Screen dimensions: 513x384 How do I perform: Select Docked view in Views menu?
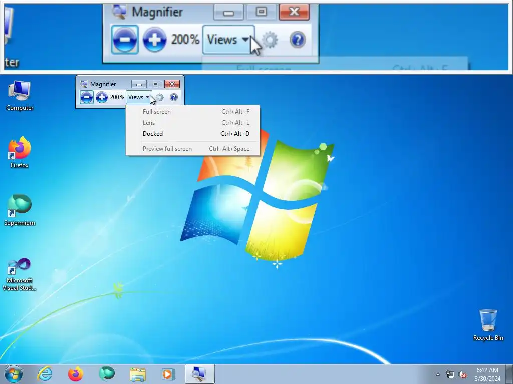(x=193, y=134)
